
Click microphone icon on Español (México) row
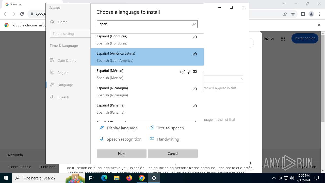pyautogui.click(x=188, y=72)
